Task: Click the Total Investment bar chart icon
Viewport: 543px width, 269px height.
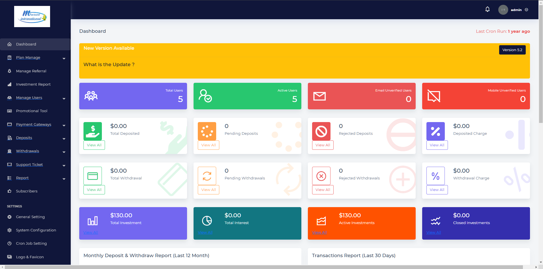Action: click(x=93, y=221)
